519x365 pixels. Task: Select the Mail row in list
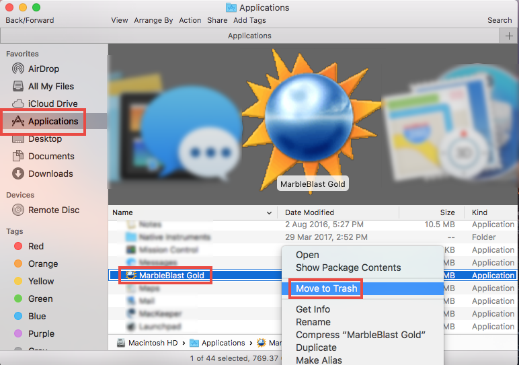[195, 300]
